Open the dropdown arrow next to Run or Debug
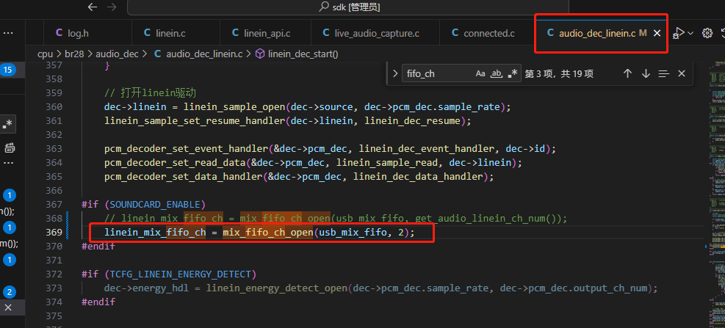 click(690, 33)
